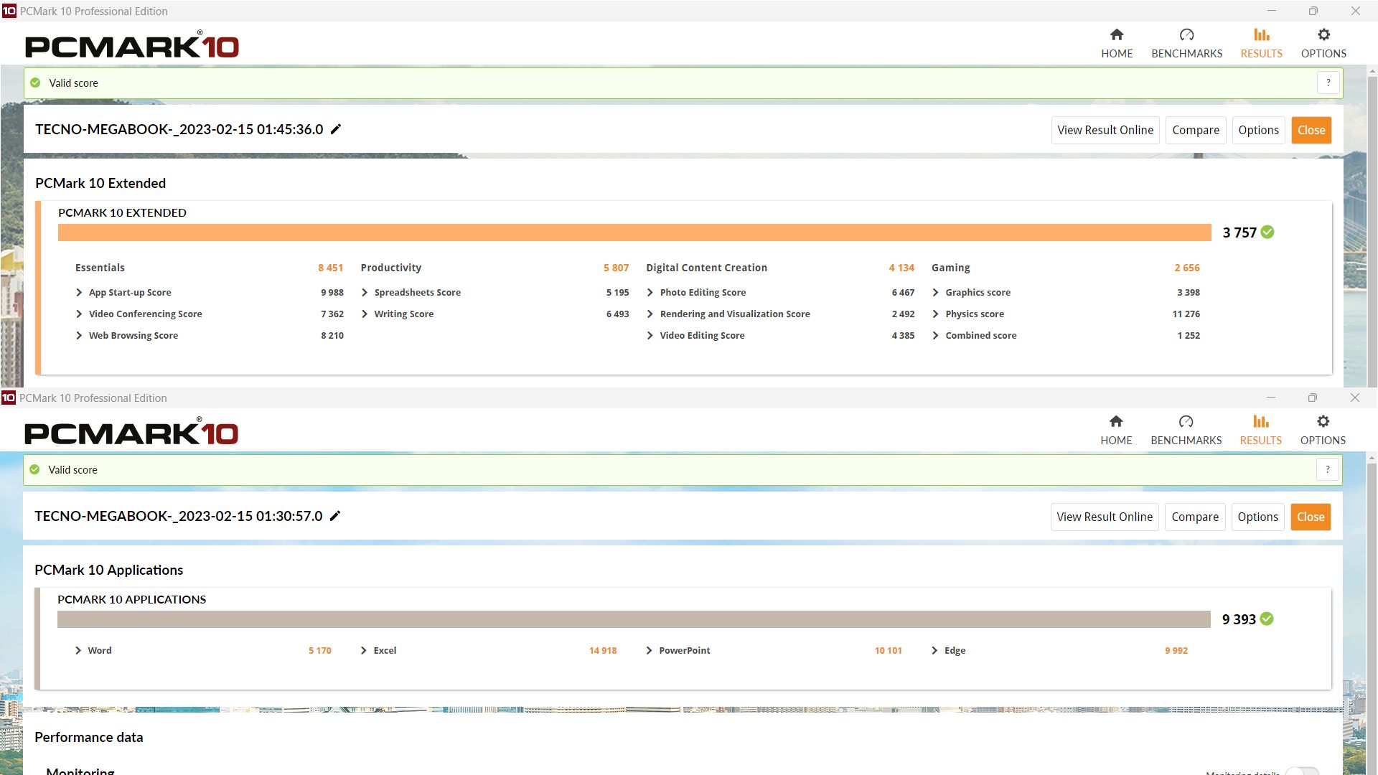The image size is (1378, 775).
Task: Expand Photo Editing Score details
Action: 650,292
